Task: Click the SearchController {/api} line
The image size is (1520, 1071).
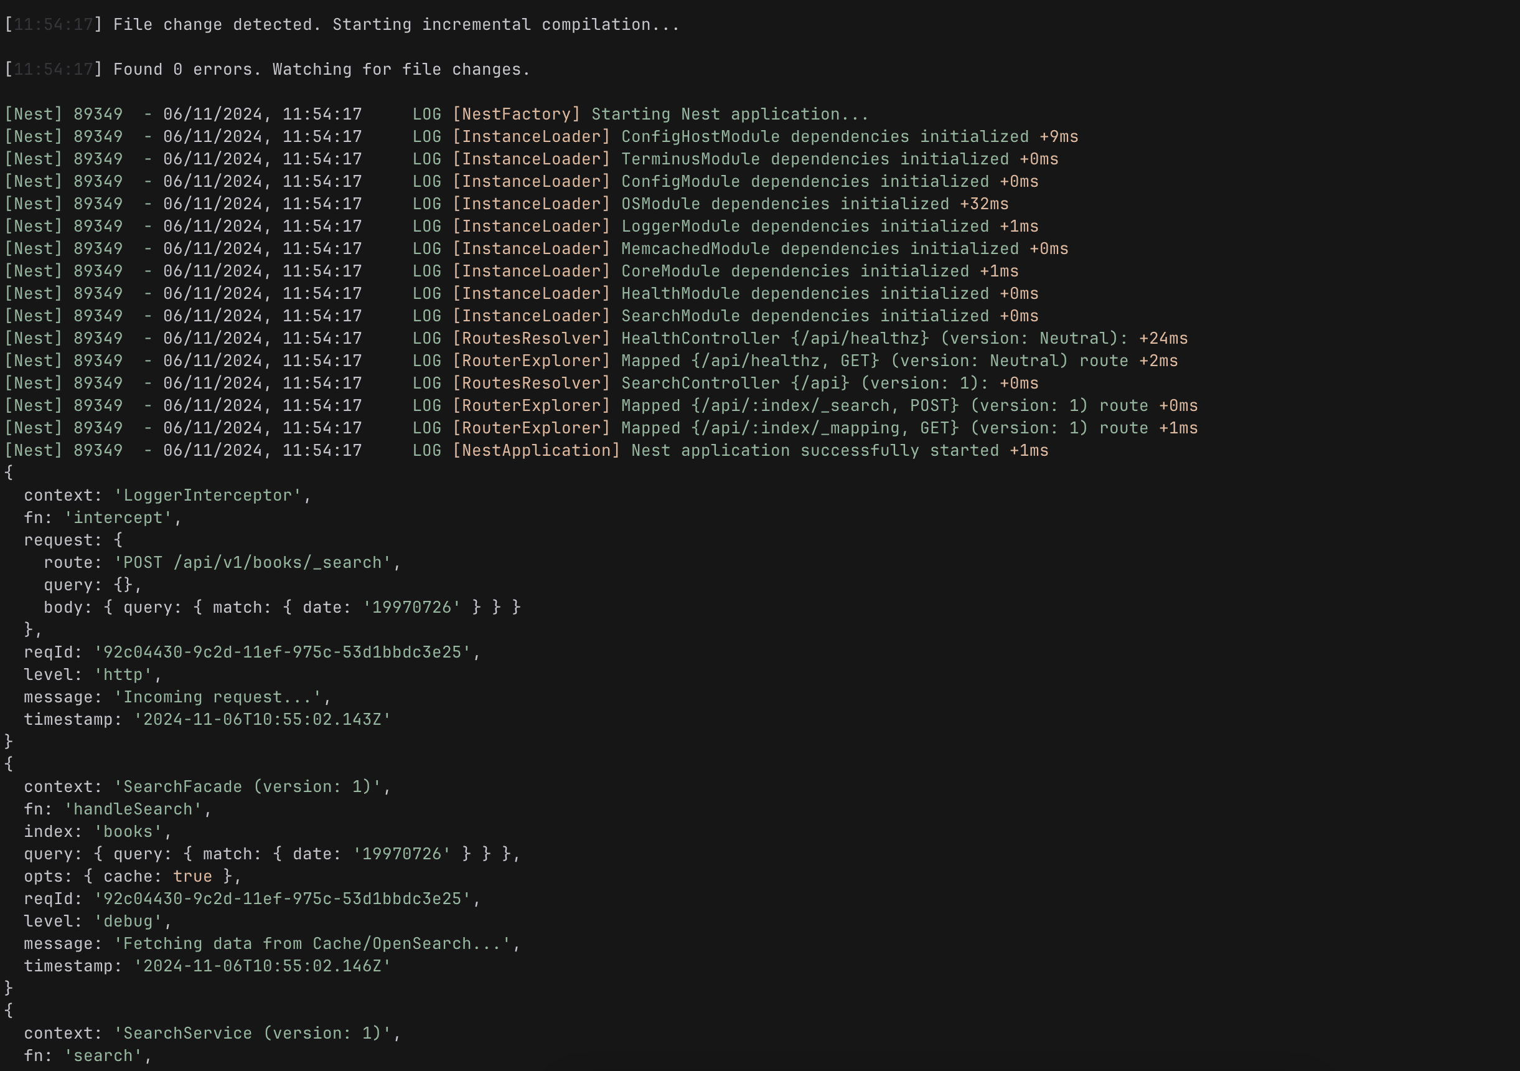Action: click(521, 384)
